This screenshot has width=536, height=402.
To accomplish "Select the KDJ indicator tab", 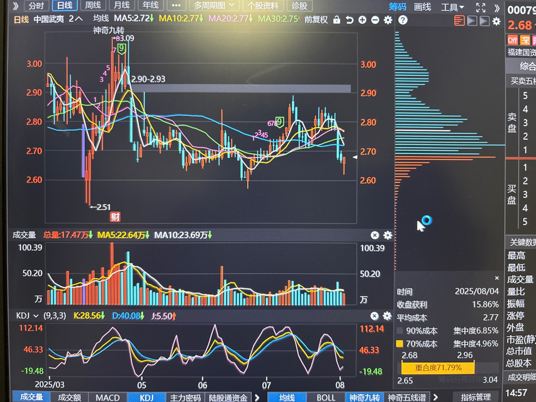I will (147, 397).
